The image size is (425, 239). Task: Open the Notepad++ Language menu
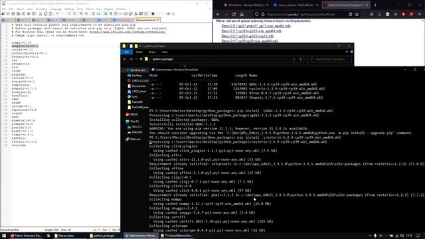(56, 9)
